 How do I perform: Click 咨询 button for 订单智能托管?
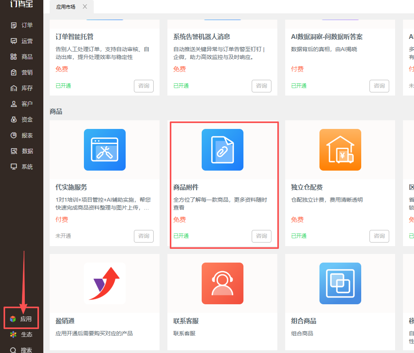144,86
